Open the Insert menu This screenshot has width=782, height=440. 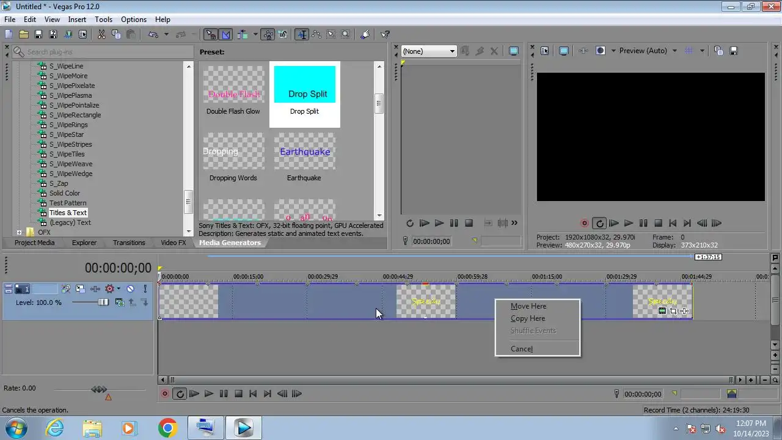(x=77, y=20)
